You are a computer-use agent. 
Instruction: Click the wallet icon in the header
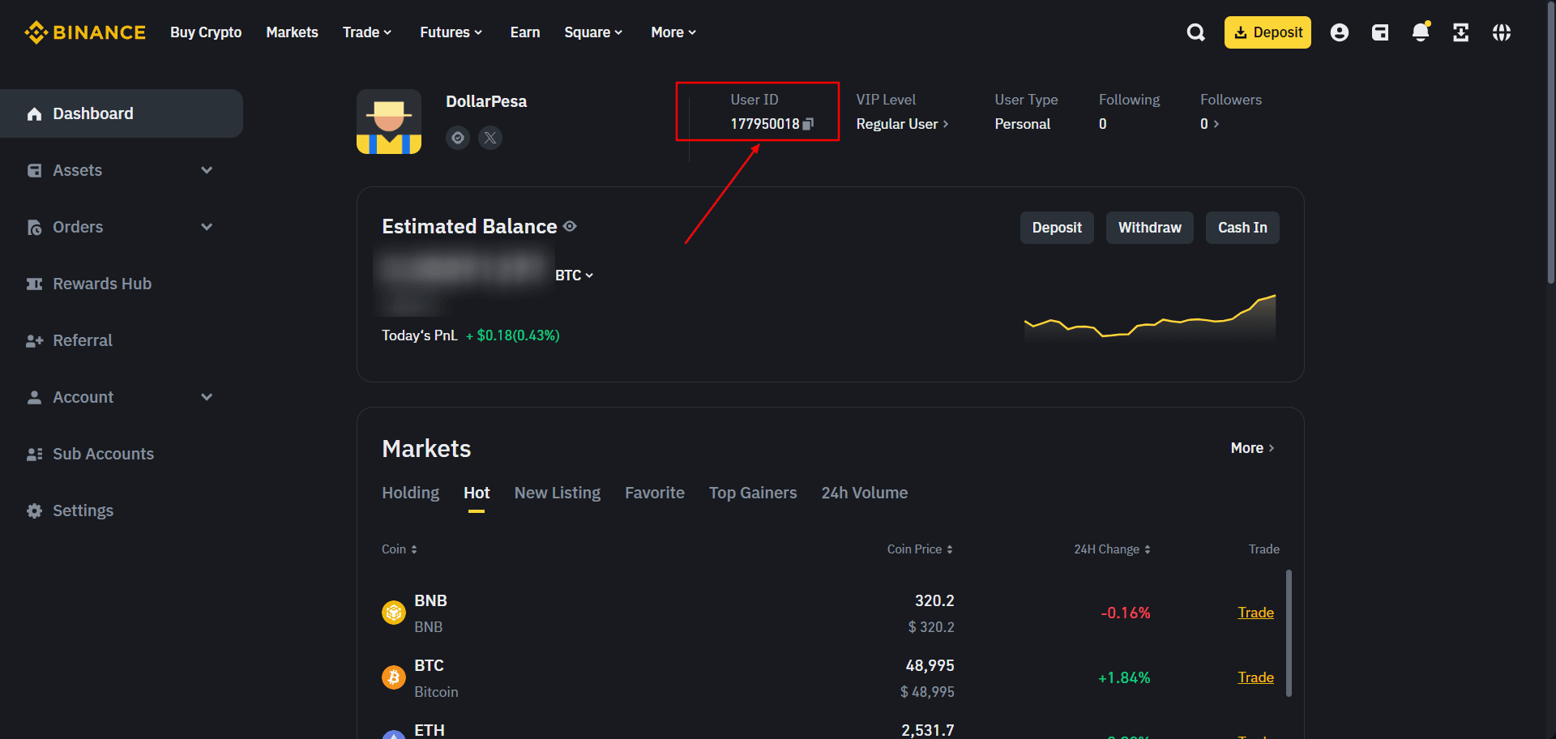click(x=1379, y=32)
